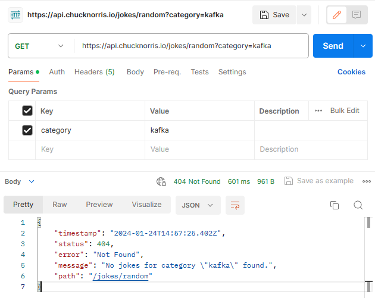This screenshot has height=298, width=375.
Task: Copy response with the copy icon
Action: click(335, 205)
